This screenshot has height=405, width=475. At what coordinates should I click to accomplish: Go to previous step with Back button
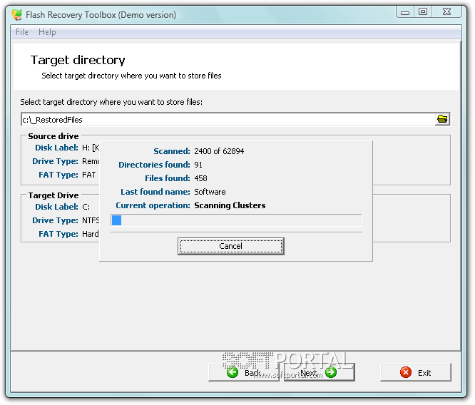[x=243, y=373]
